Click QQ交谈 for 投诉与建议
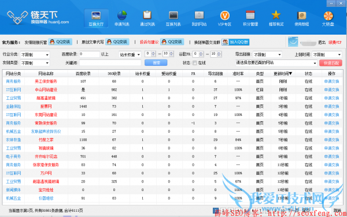The image size is (347, 217). click(172, 42)
